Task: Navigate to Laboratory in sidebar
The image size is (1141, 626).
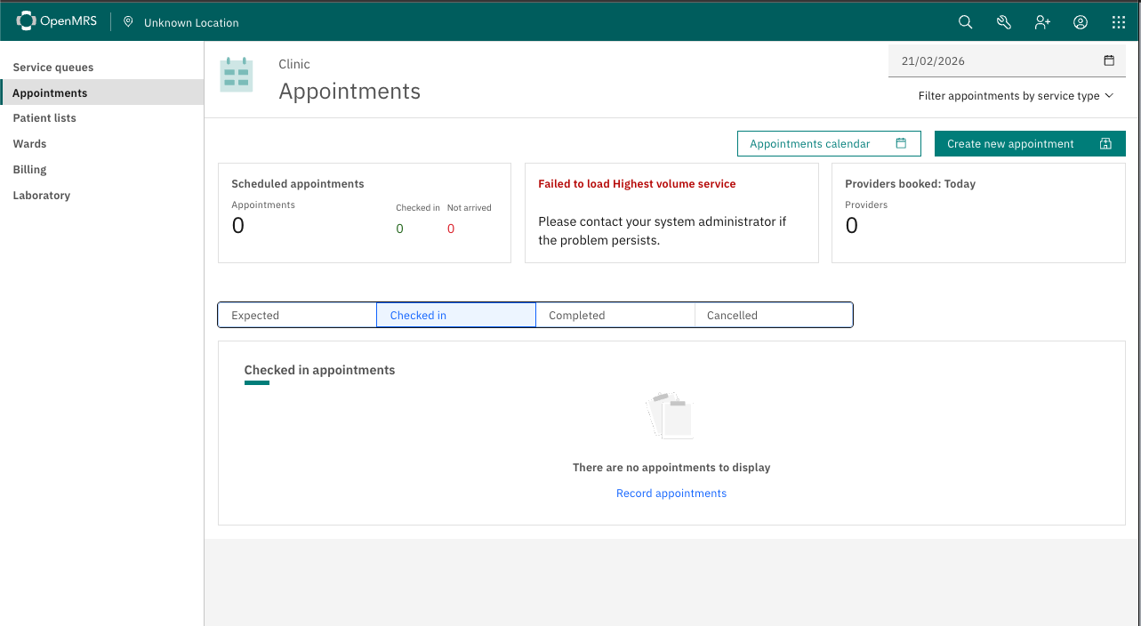Action: (42, 196)
